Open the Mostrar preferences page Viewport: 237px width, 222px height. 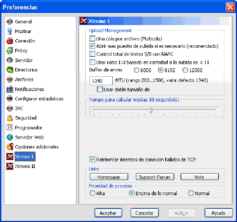point(23,31)
